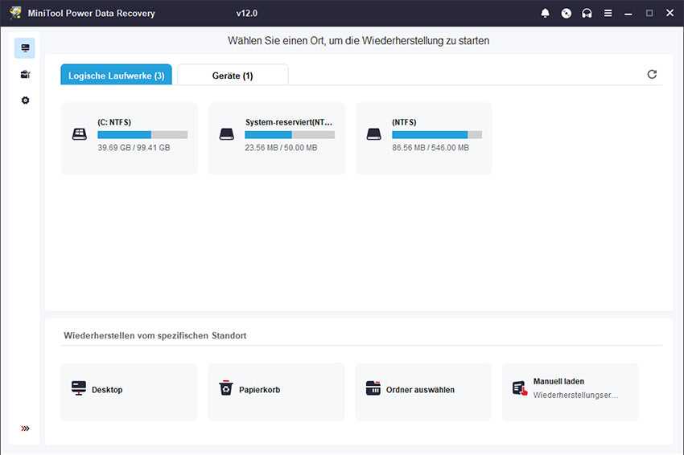Open scan settings gear icon
The height and width of the screenshot is (455, 684).
(x=25, y=100)
